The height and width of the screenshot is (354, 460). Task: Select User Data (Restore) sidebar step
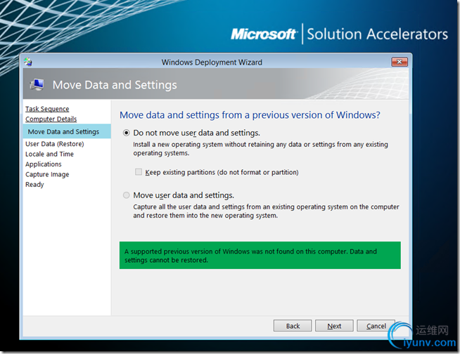click(x=55, y=144)
